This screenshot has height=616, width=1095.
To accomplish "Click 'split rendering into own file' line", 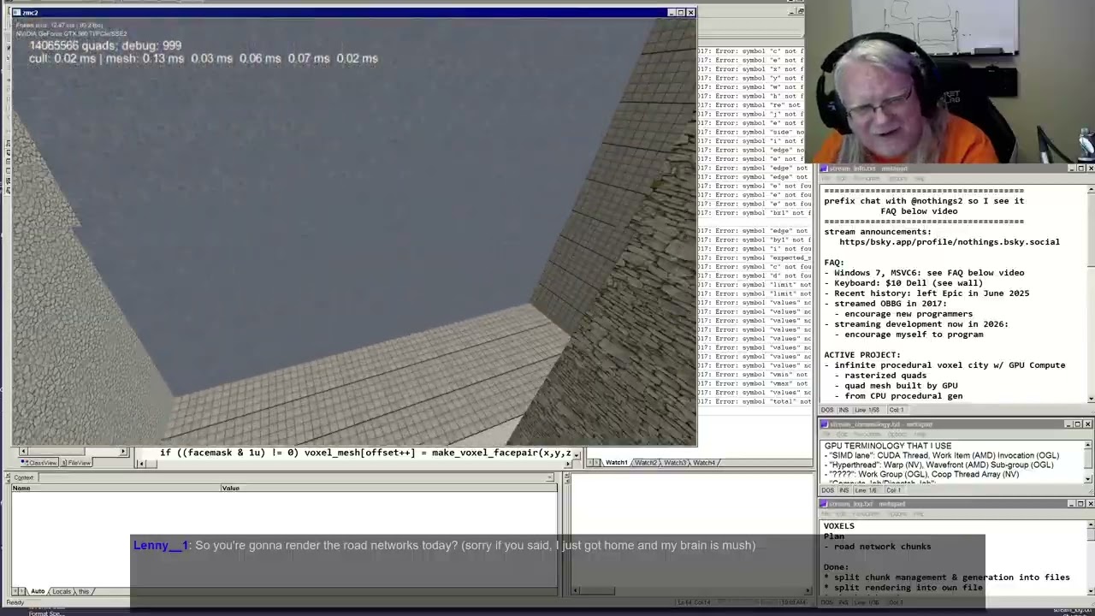I will (x=903, y=588).
